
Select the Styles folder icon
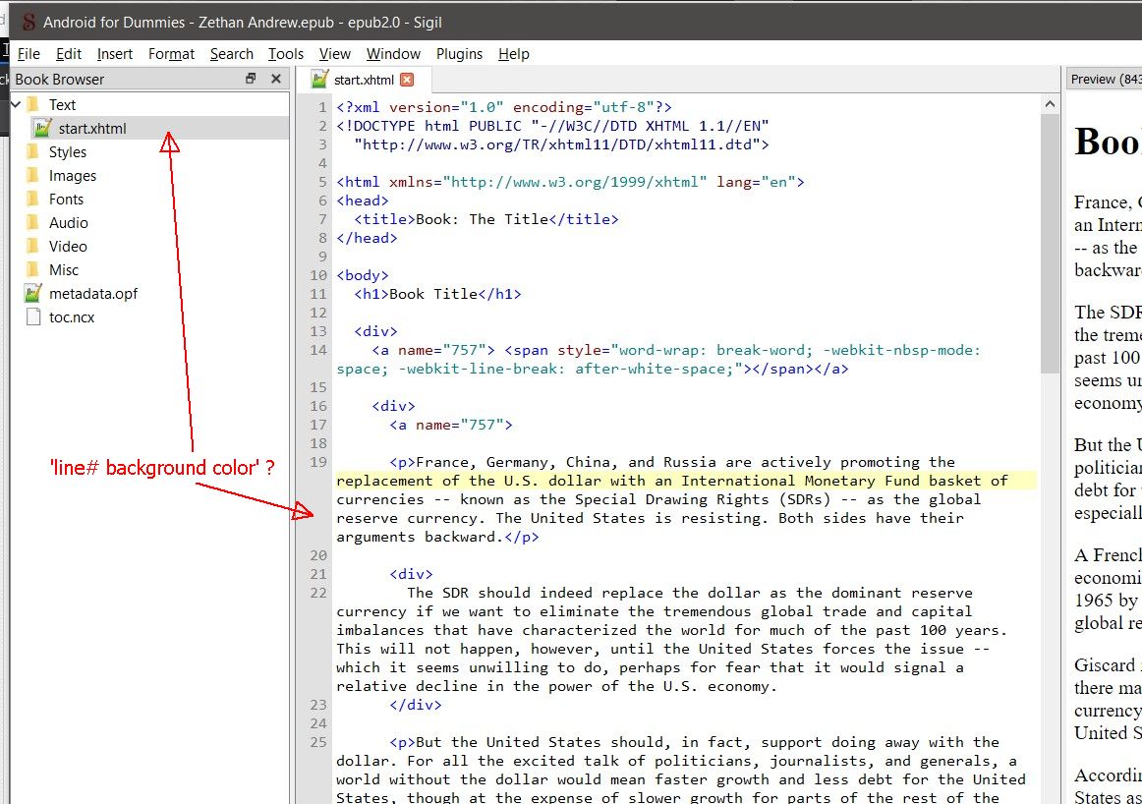click(x=32, y=152)
